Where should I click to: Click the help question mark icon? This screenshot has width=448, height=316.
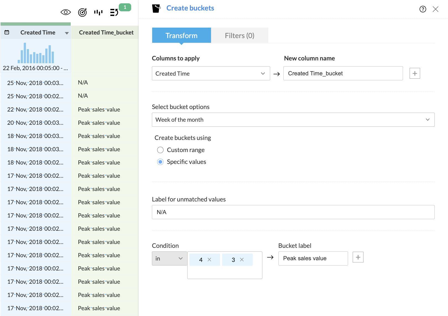423,9
